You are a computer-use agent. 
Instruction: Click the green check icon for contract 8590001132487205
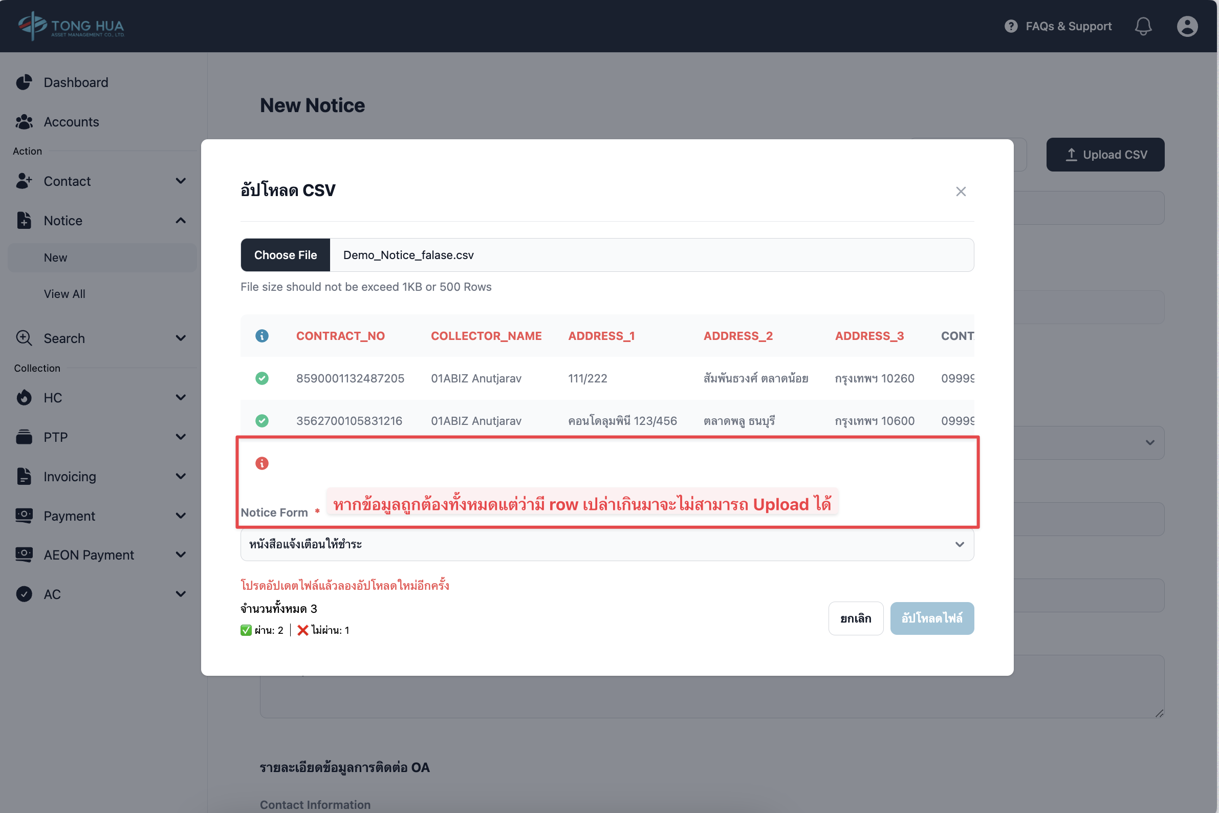click(x=262, y=378)
